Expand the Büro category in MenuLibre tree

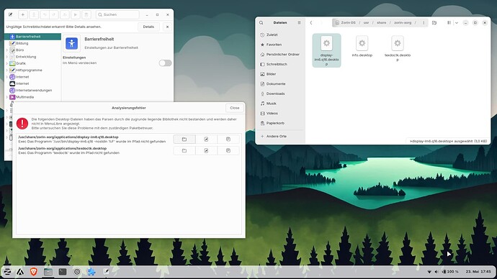coord(7,50)
